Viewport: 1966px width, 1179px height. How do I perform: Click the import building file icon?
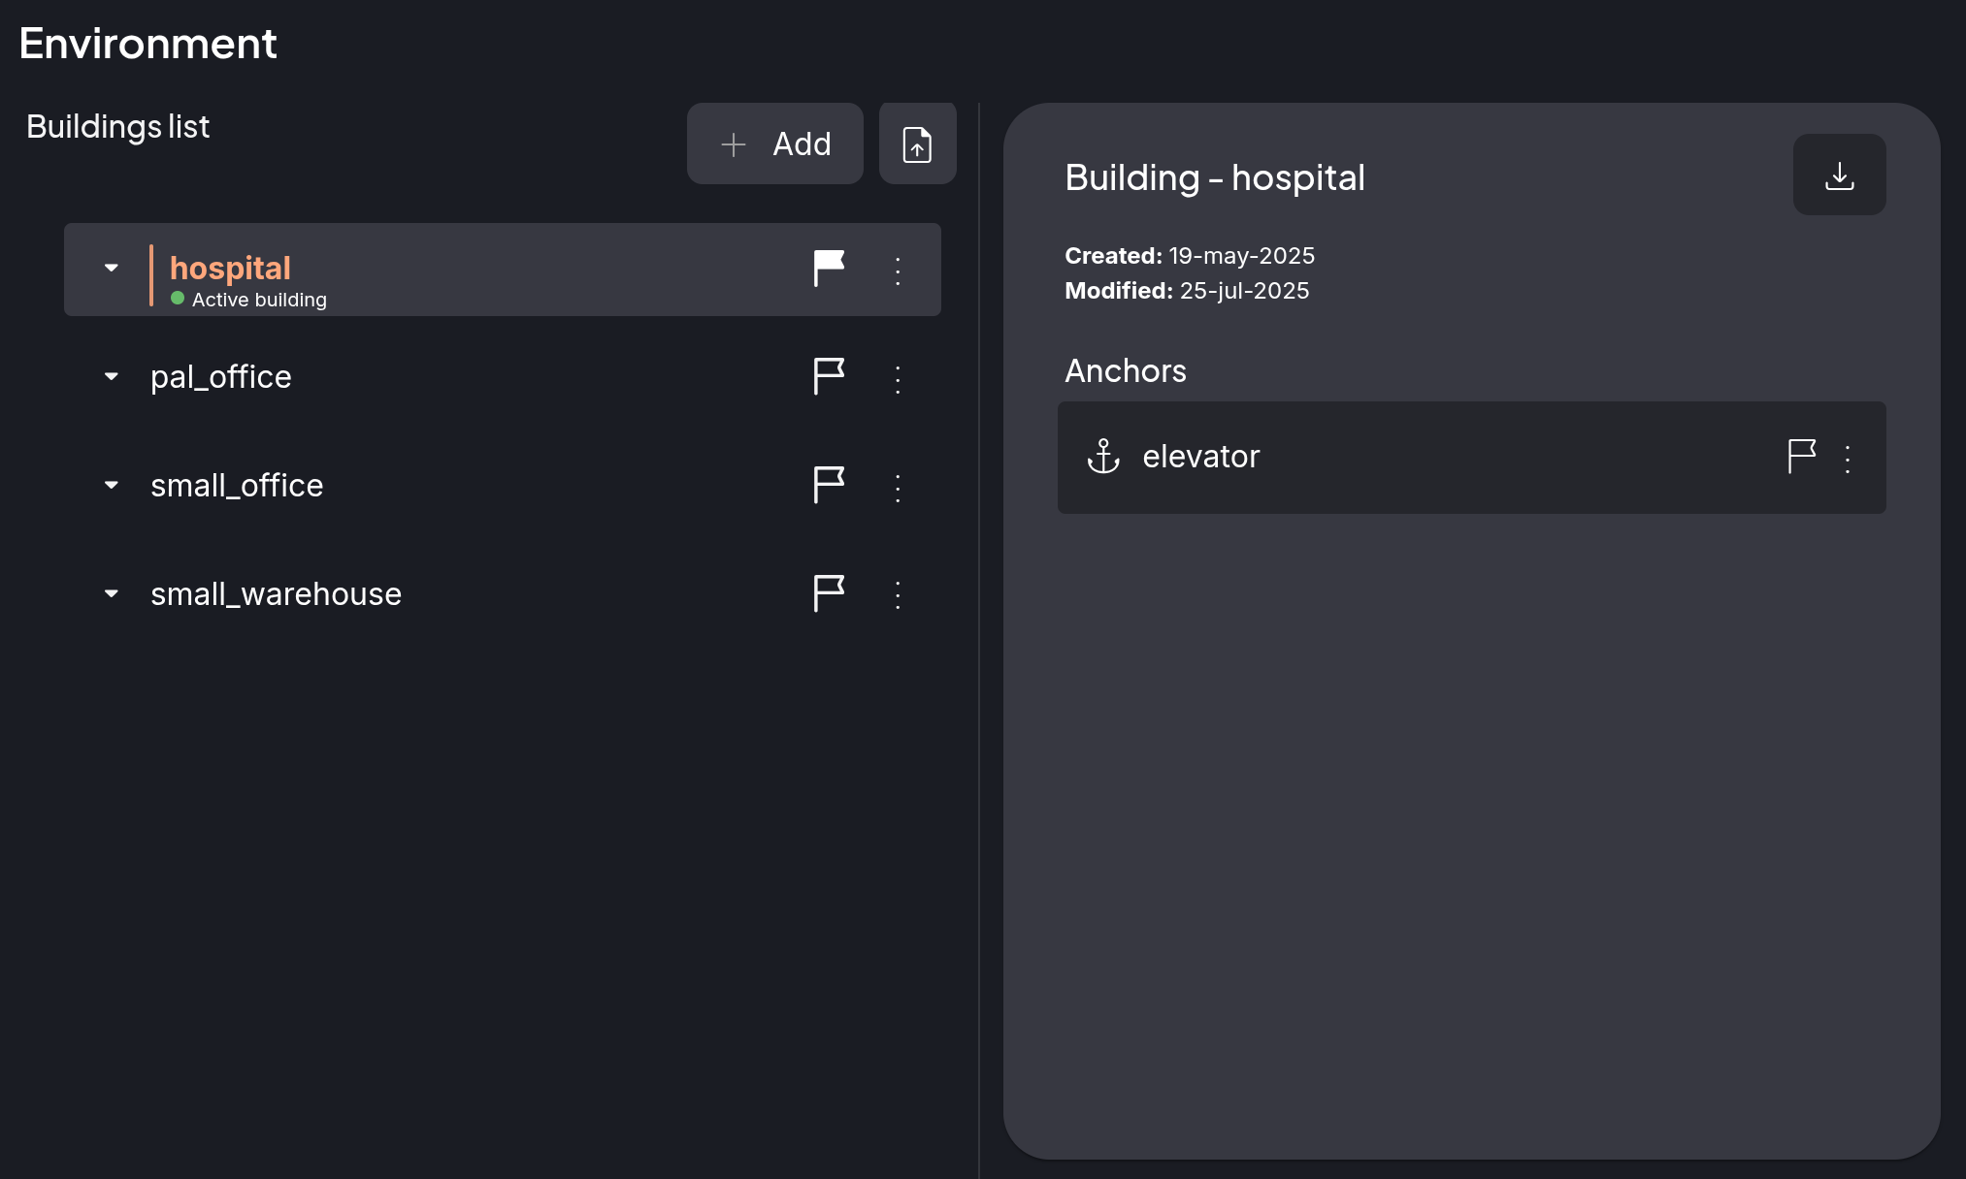917,143
